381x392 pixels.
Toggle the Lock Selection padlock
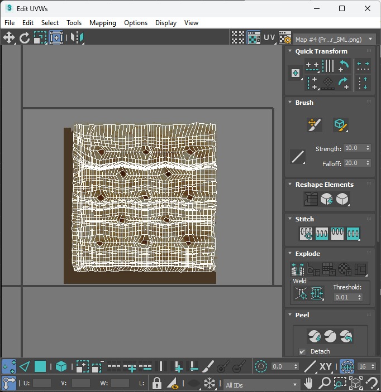(x=157, y=383)
